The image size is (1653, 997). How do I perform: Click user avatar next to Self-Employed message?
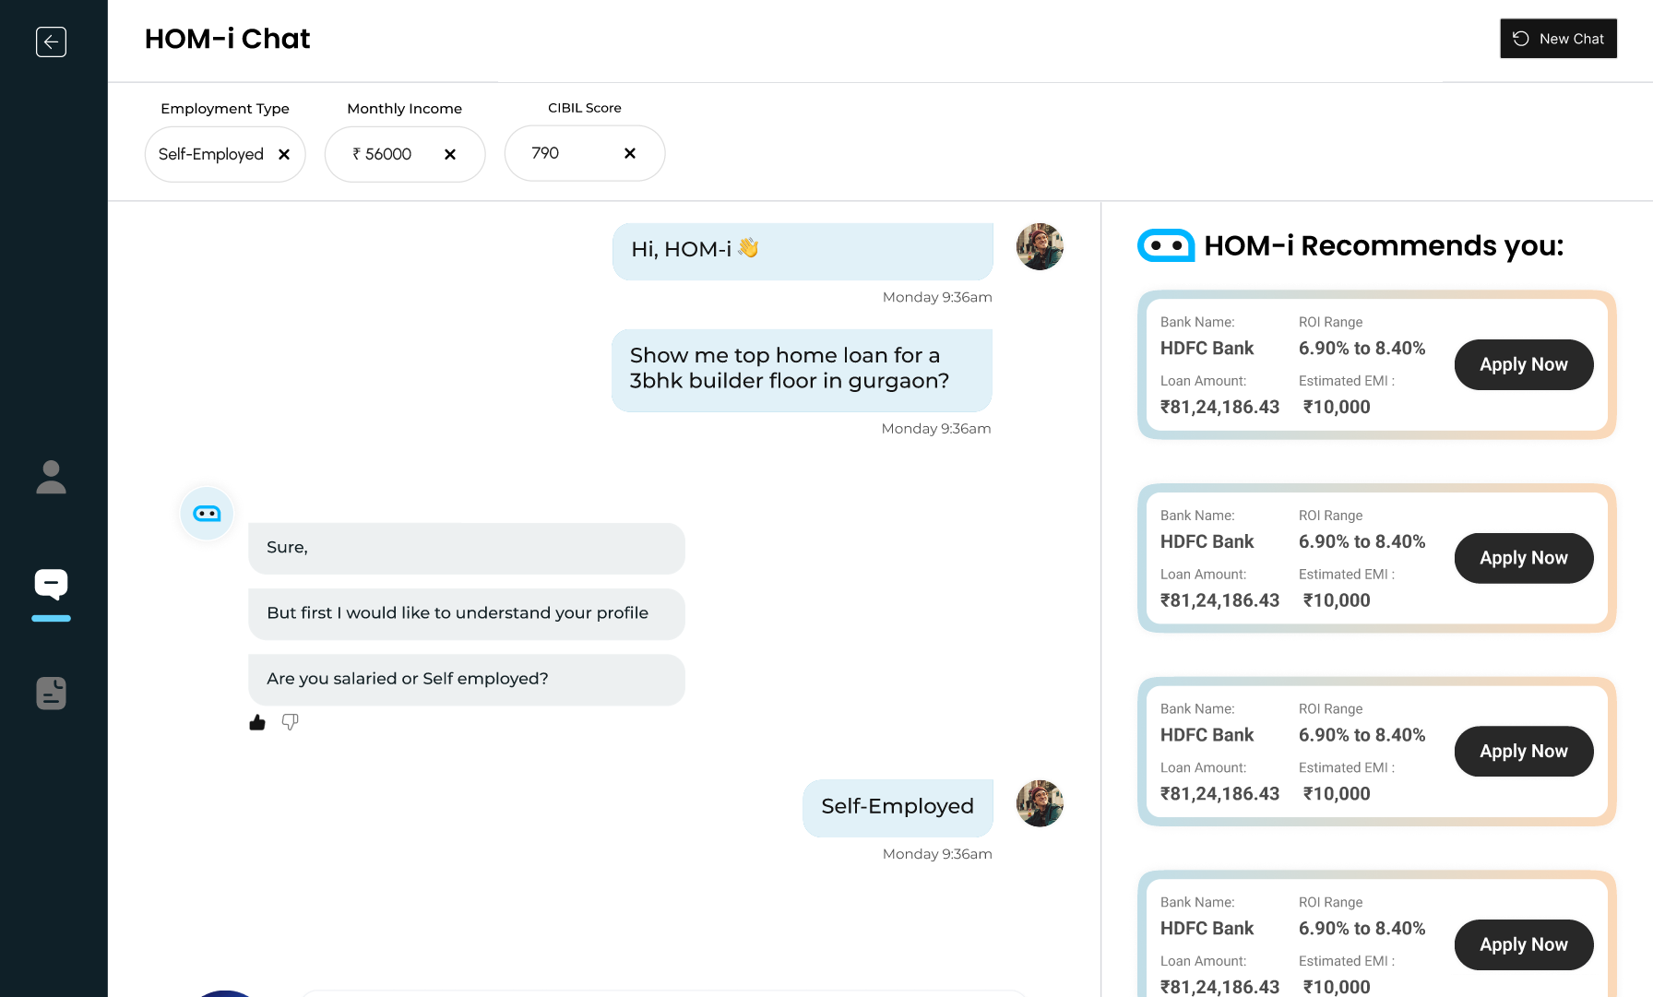pos(1040,803)
